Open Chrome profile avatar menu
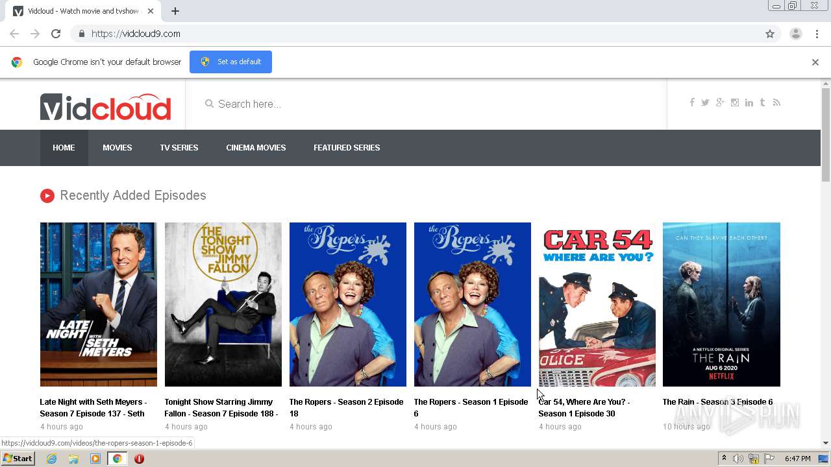Image resolution: width=831 pixels, height=467 pixels. coord(796,34)
